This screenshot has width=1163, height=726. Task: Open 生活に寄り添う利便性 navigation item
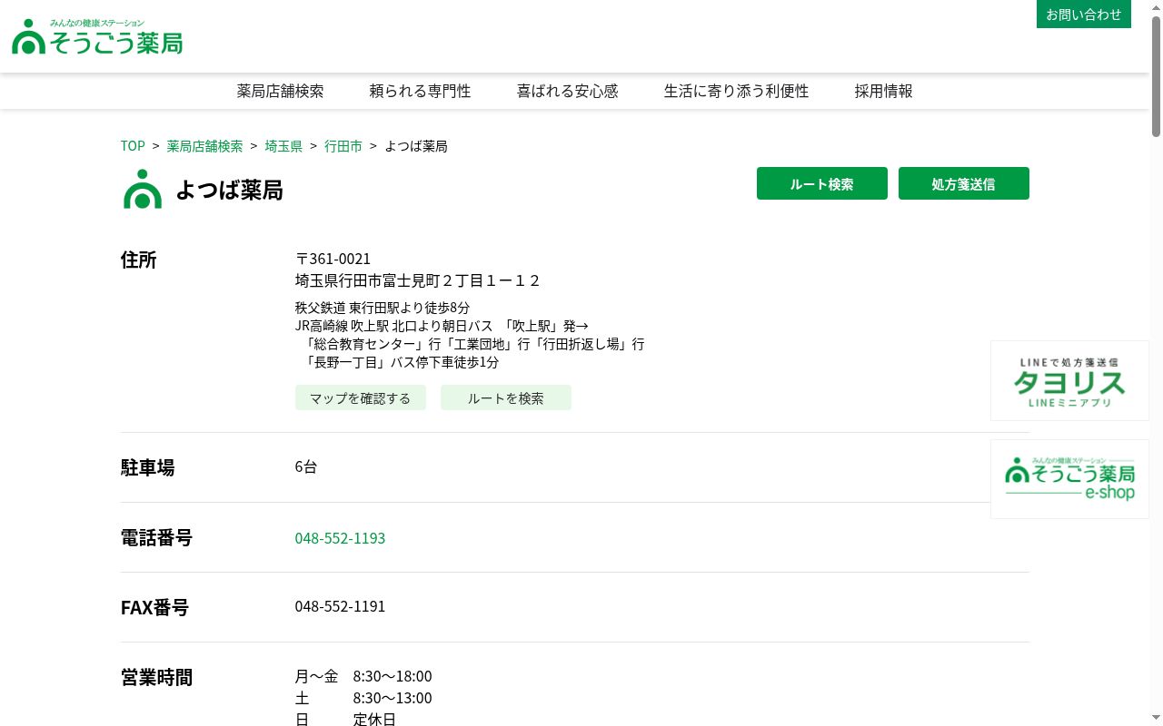coord(736,91)
